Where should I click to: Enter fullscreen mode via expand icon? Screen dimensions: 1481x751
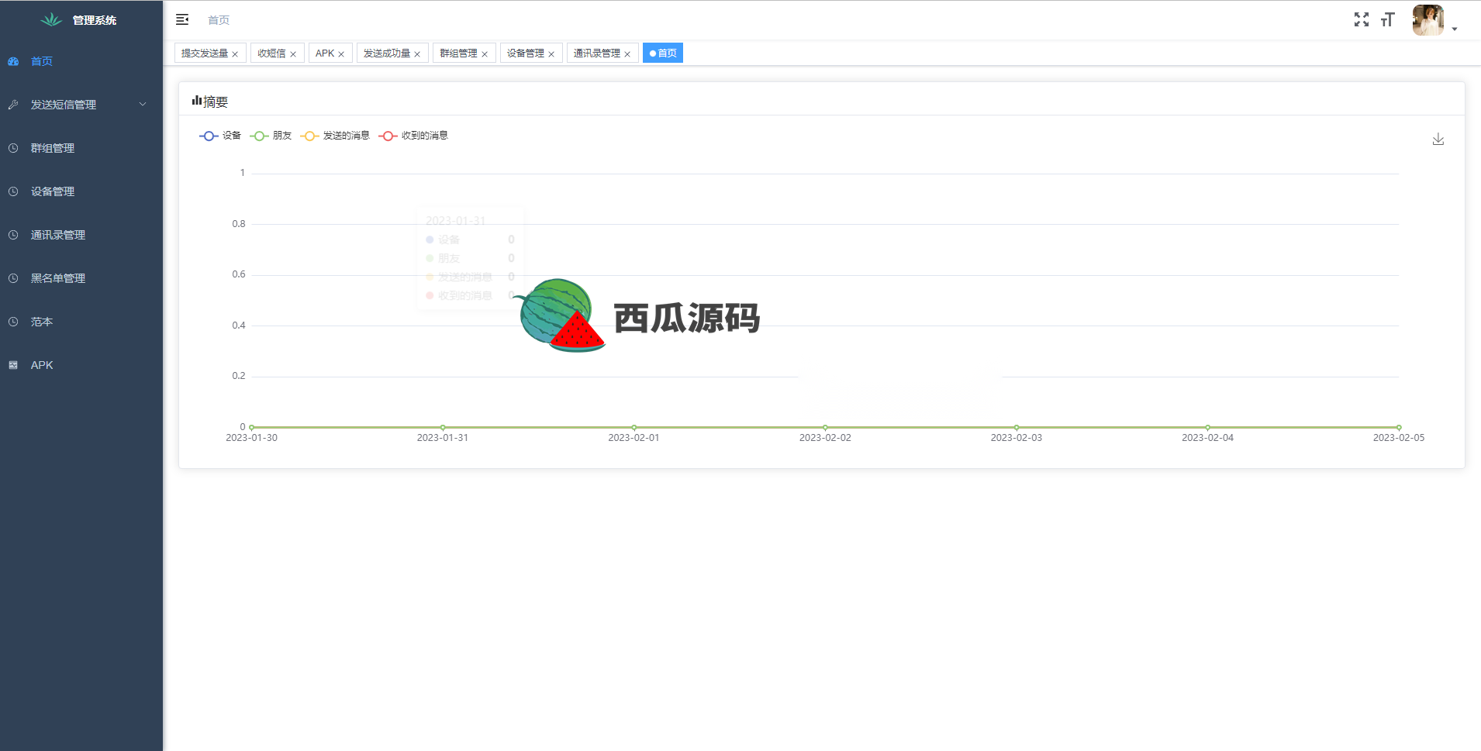click(x=1362, y=19)
